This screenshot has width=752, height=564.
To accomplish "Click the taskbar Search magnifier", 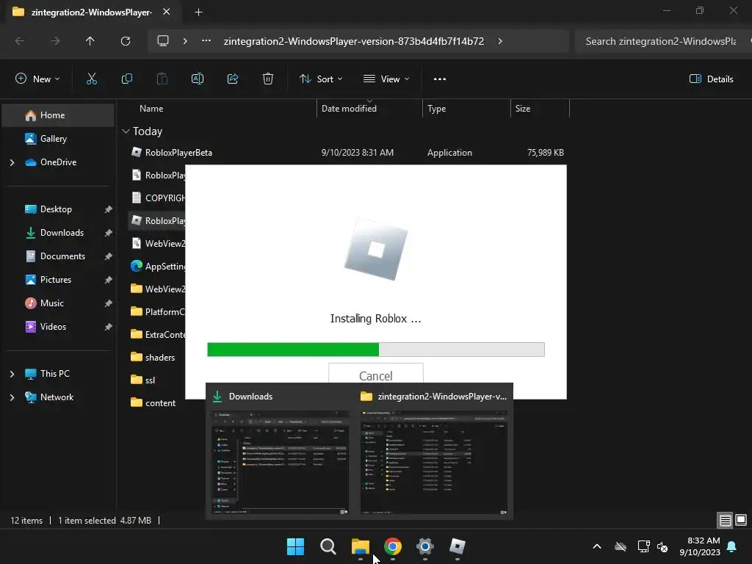I will 328,546.
